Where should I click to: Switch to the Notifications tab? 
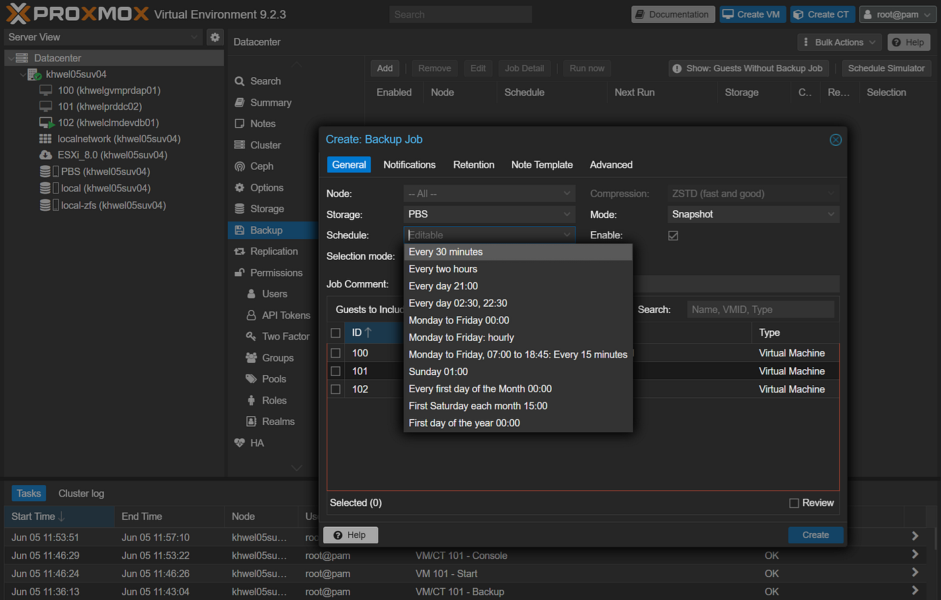point(409,165)
